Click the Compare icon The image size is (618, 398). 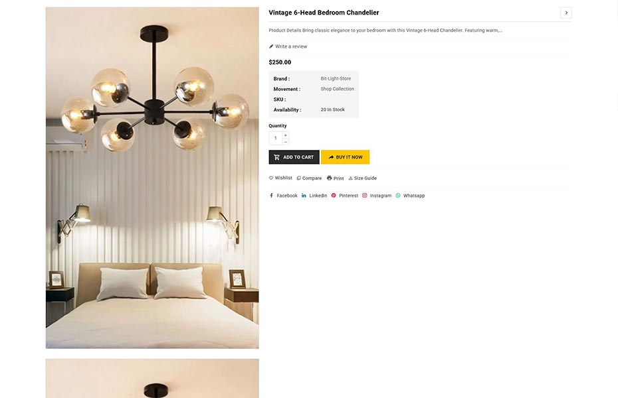(x=299, y=178)
